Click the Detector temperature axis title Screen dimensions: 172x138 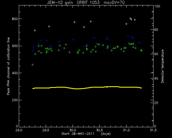coord(162,66)
